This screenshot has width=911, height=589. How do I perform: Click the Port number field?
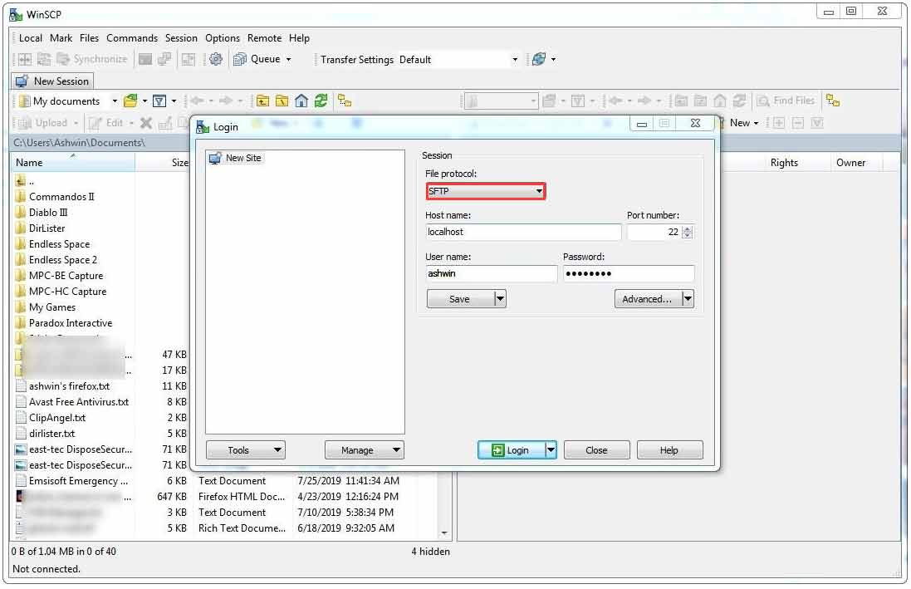pos(654,232)
